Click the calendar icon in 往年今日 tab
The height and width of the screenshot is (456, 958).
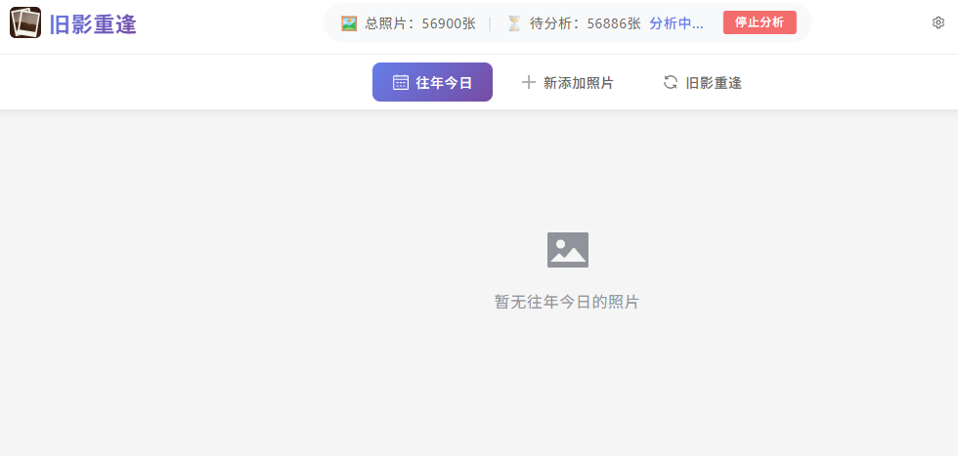pyautogui.click(x=401, y=82)
